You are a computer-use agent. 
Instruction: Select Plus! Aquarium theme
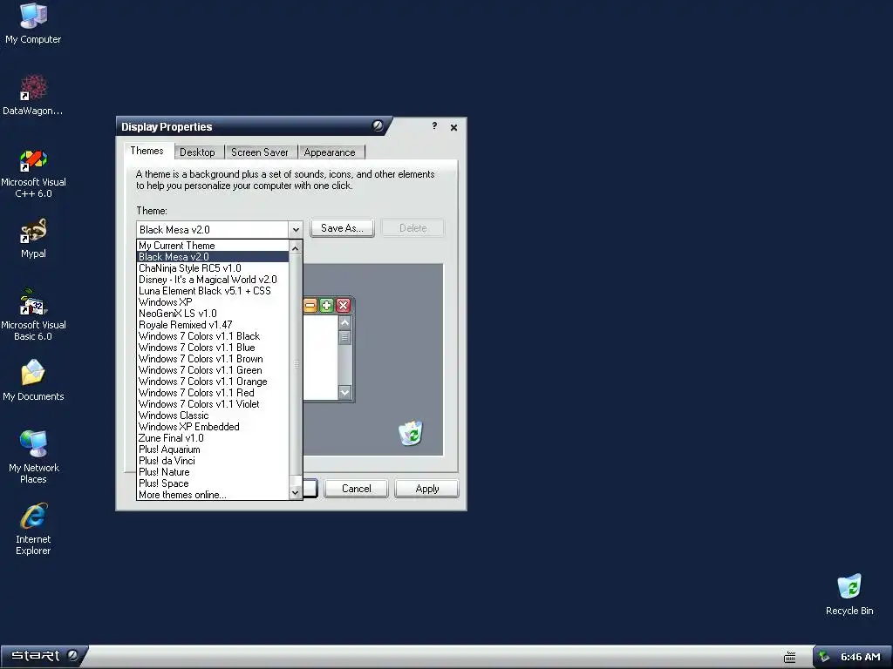(213, 449)
